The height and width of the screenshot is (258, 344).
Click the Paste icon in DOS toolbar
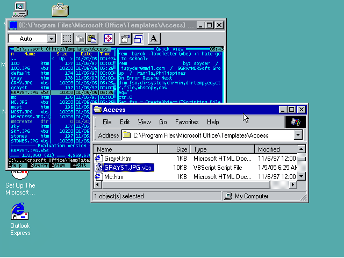(x=92, y=39)
